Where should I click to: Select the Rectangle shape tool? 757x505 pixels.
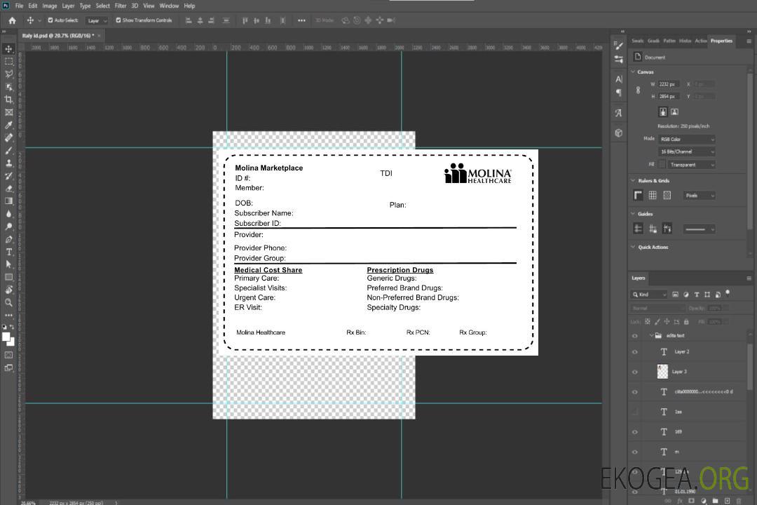(8, 277)
